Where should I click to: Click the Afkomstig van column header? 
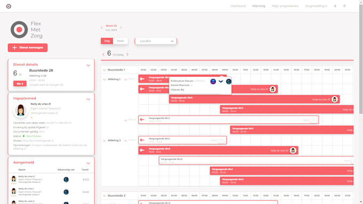coord(66,170)
